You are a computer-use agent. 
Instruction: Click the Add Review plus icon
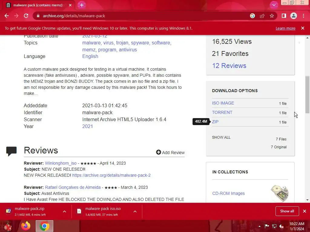click(x=158, y=152)
